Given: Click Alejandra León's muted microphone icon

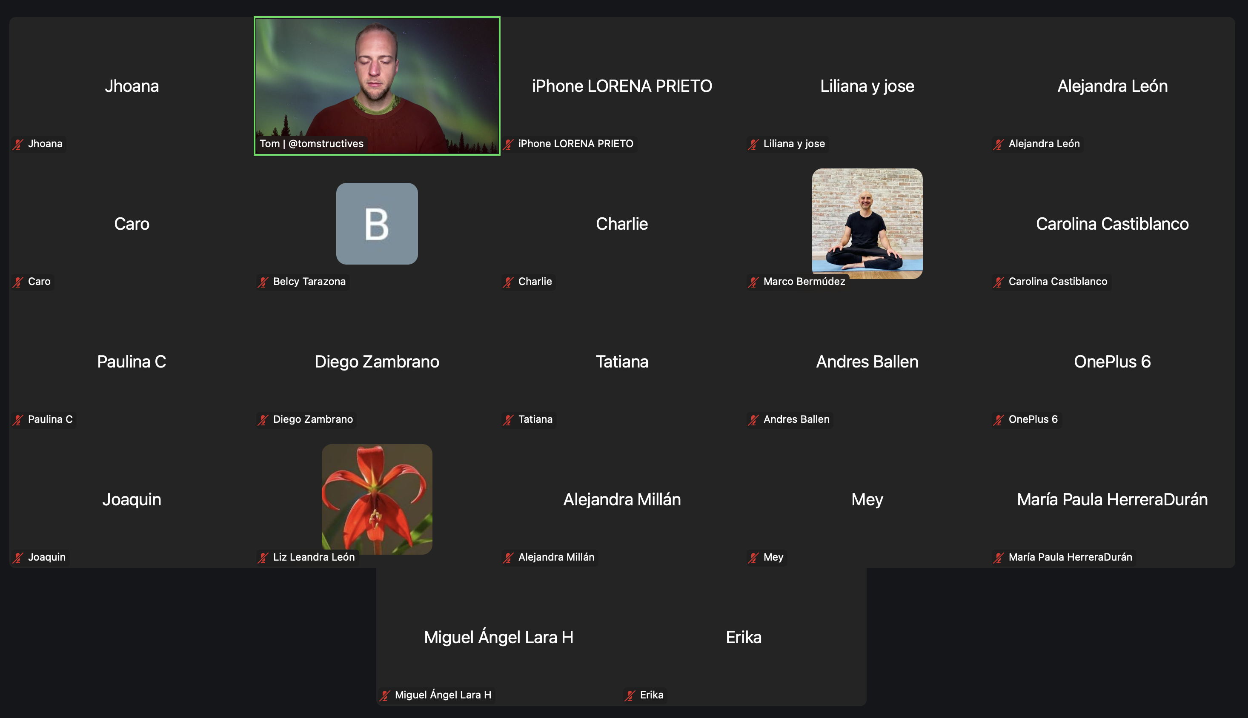Looking at the screenshot, I should tap(999, 145).
